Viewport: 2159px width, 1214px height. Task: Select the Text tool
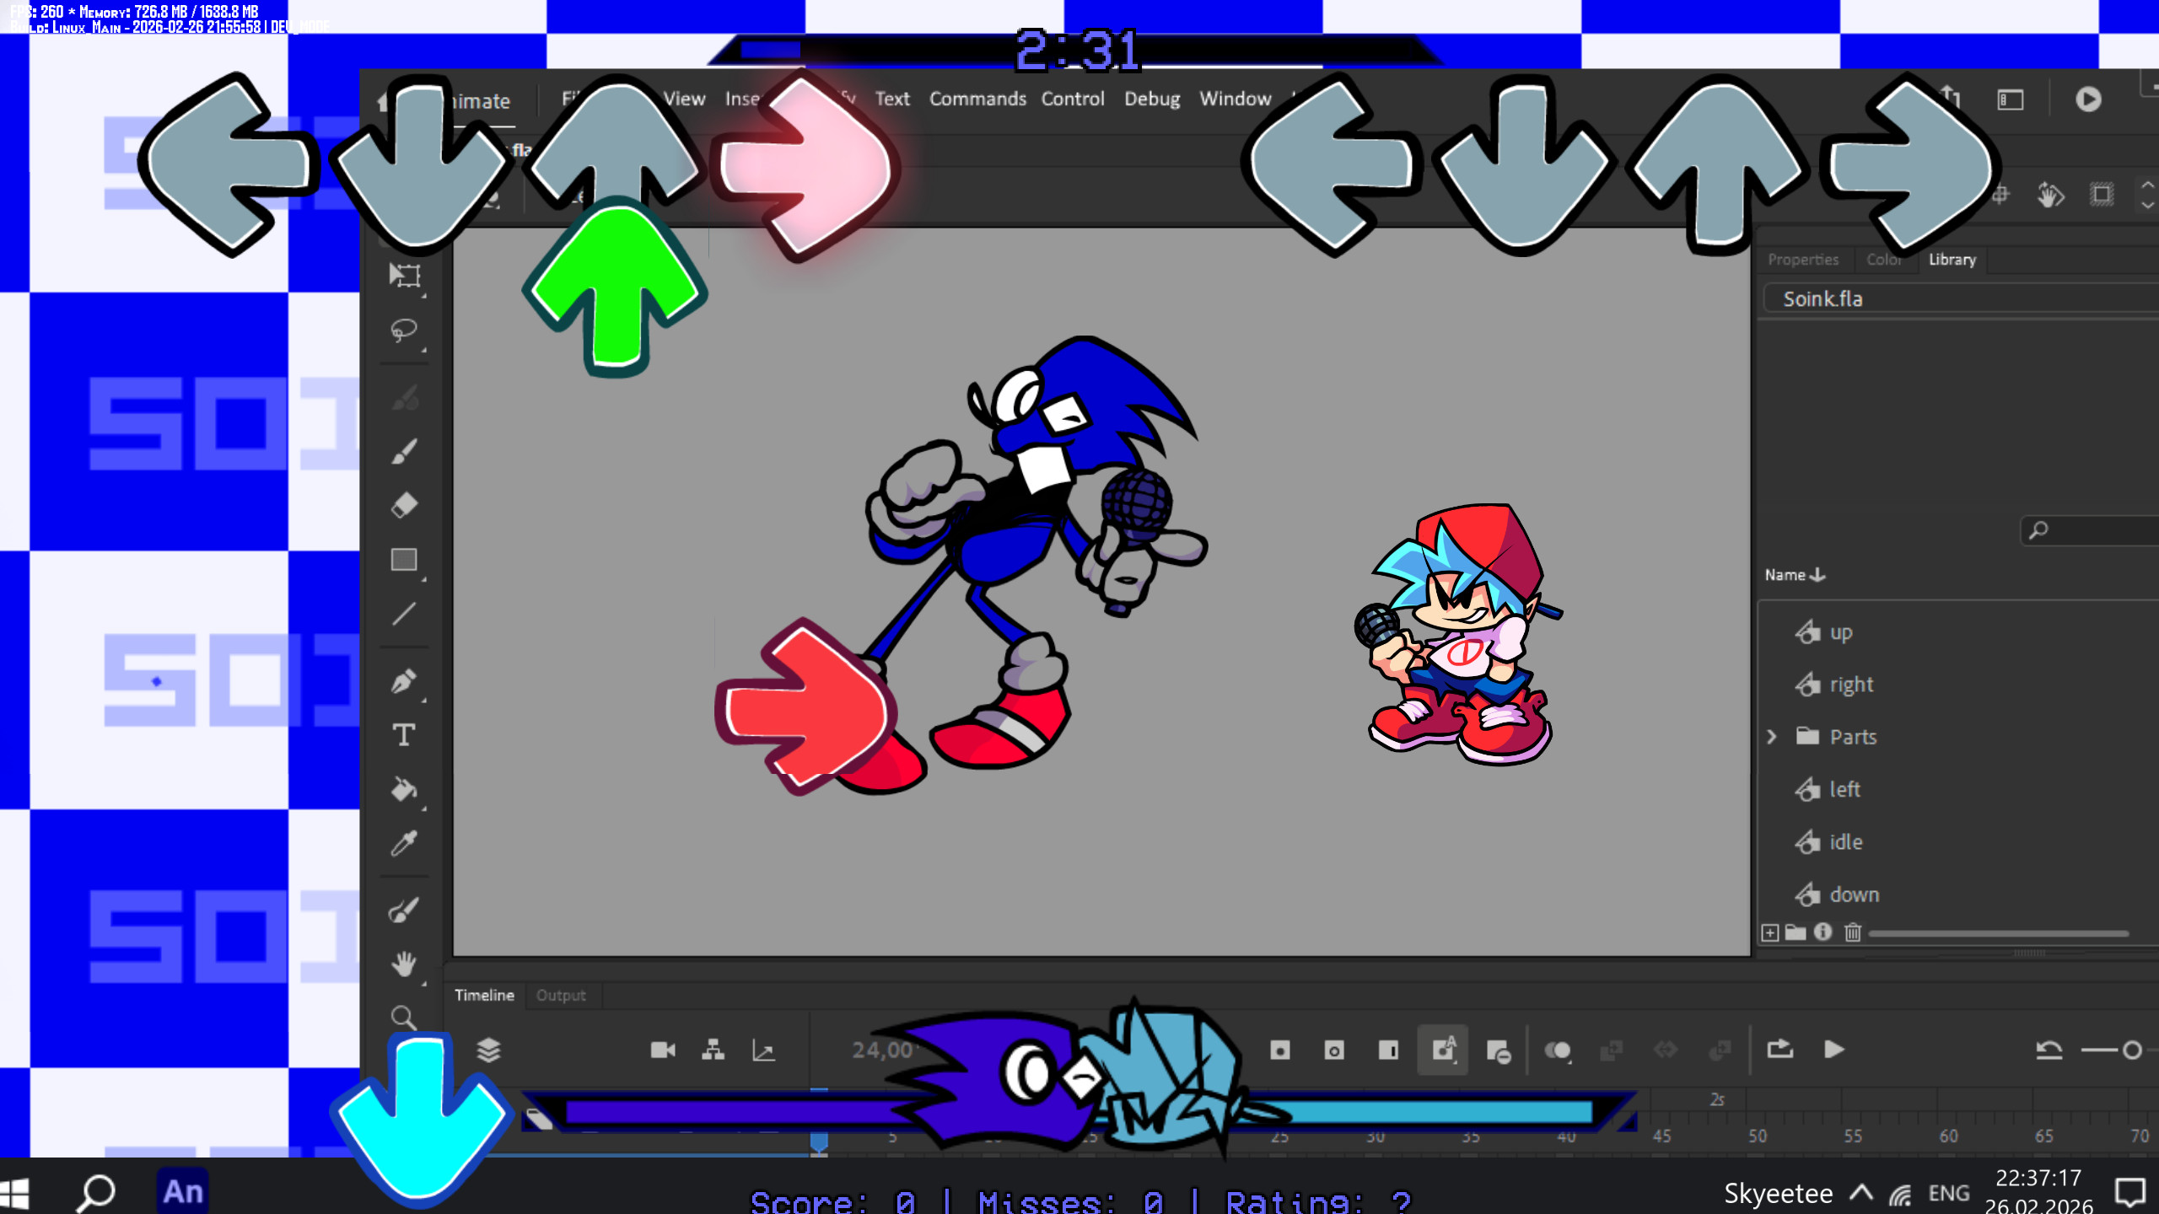(x=404, y=735)
